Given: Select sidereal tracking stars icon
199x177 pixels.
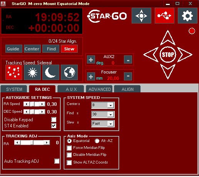Looking at the screenshot, I should (14, 72).
